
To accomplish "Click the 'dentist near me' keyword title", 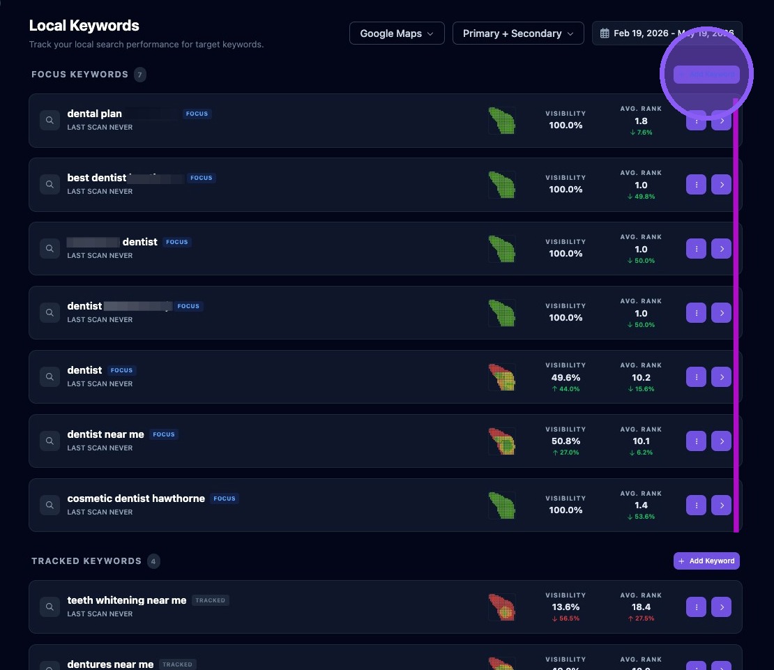I will (105, 434).
